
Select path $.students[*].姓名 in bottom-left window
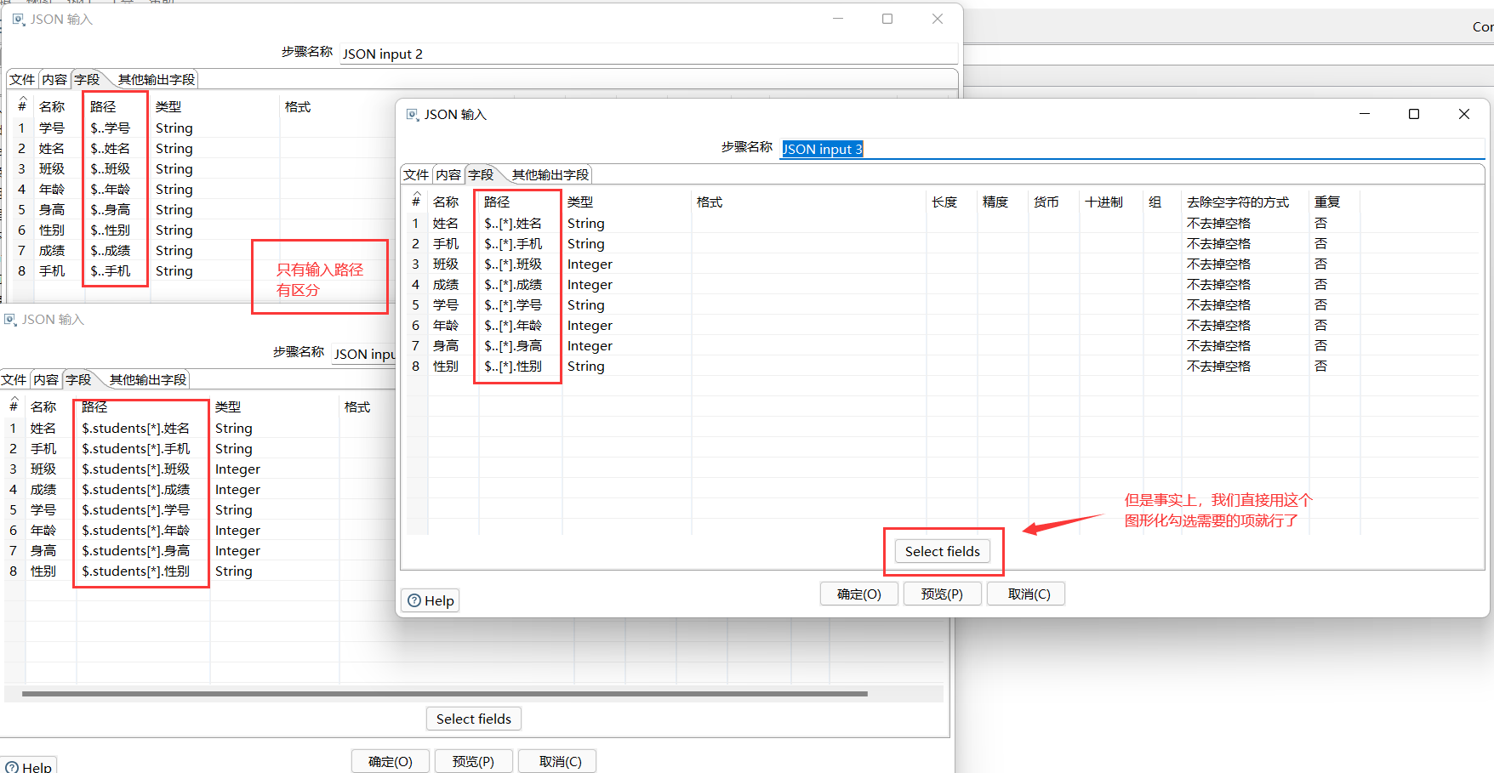click(x=142, y=428)
